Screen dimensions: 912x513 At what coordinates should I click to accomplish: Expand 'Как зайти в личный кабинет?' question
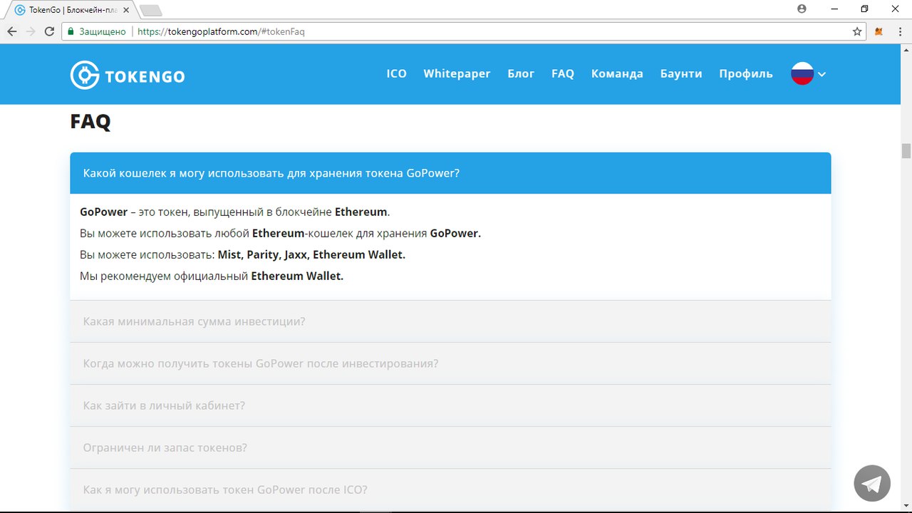tap(450, 405)
